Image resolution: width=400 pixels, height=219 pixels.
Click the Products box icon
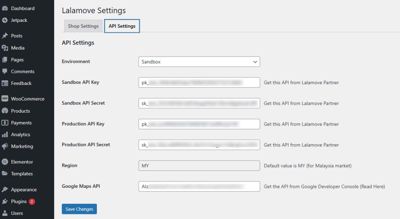(x=5, y=111)
